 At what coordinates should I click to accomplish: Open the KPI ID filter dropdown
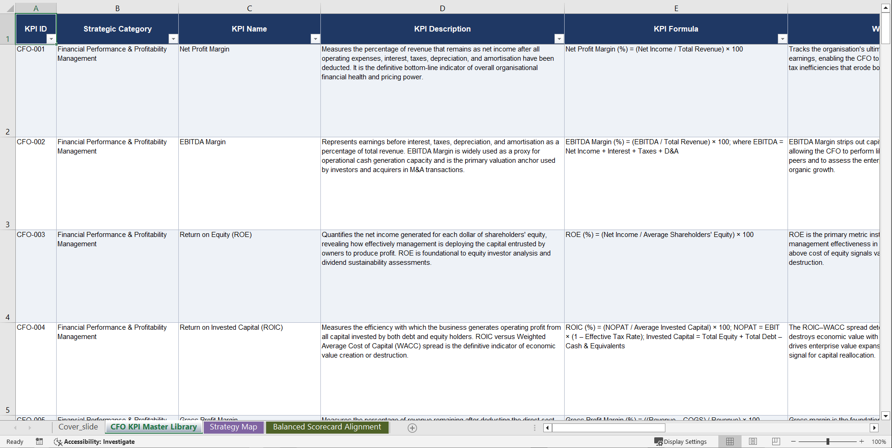point(51,39)
